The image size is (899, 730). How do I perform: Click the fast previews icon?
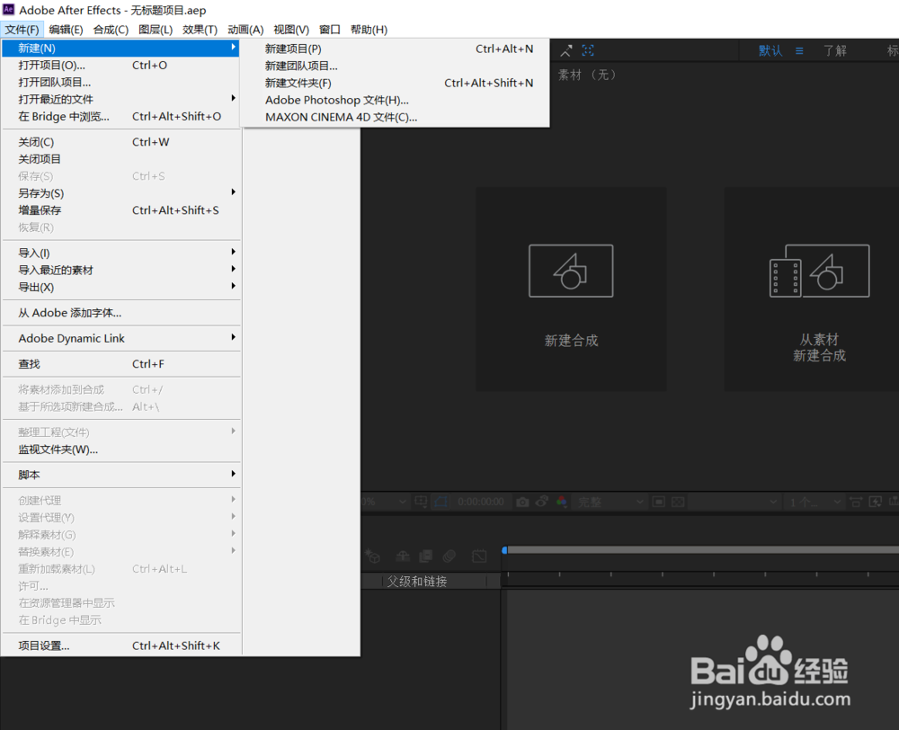(876, 503)
